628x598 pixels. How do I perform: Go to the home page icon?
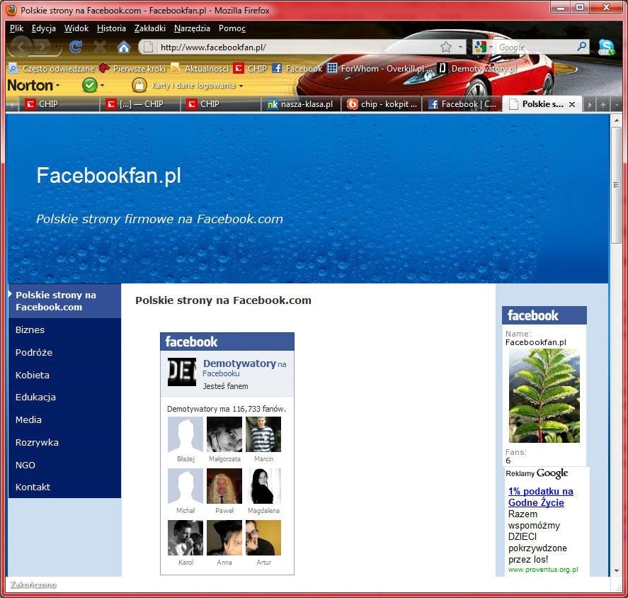click(x=124, y=47)
